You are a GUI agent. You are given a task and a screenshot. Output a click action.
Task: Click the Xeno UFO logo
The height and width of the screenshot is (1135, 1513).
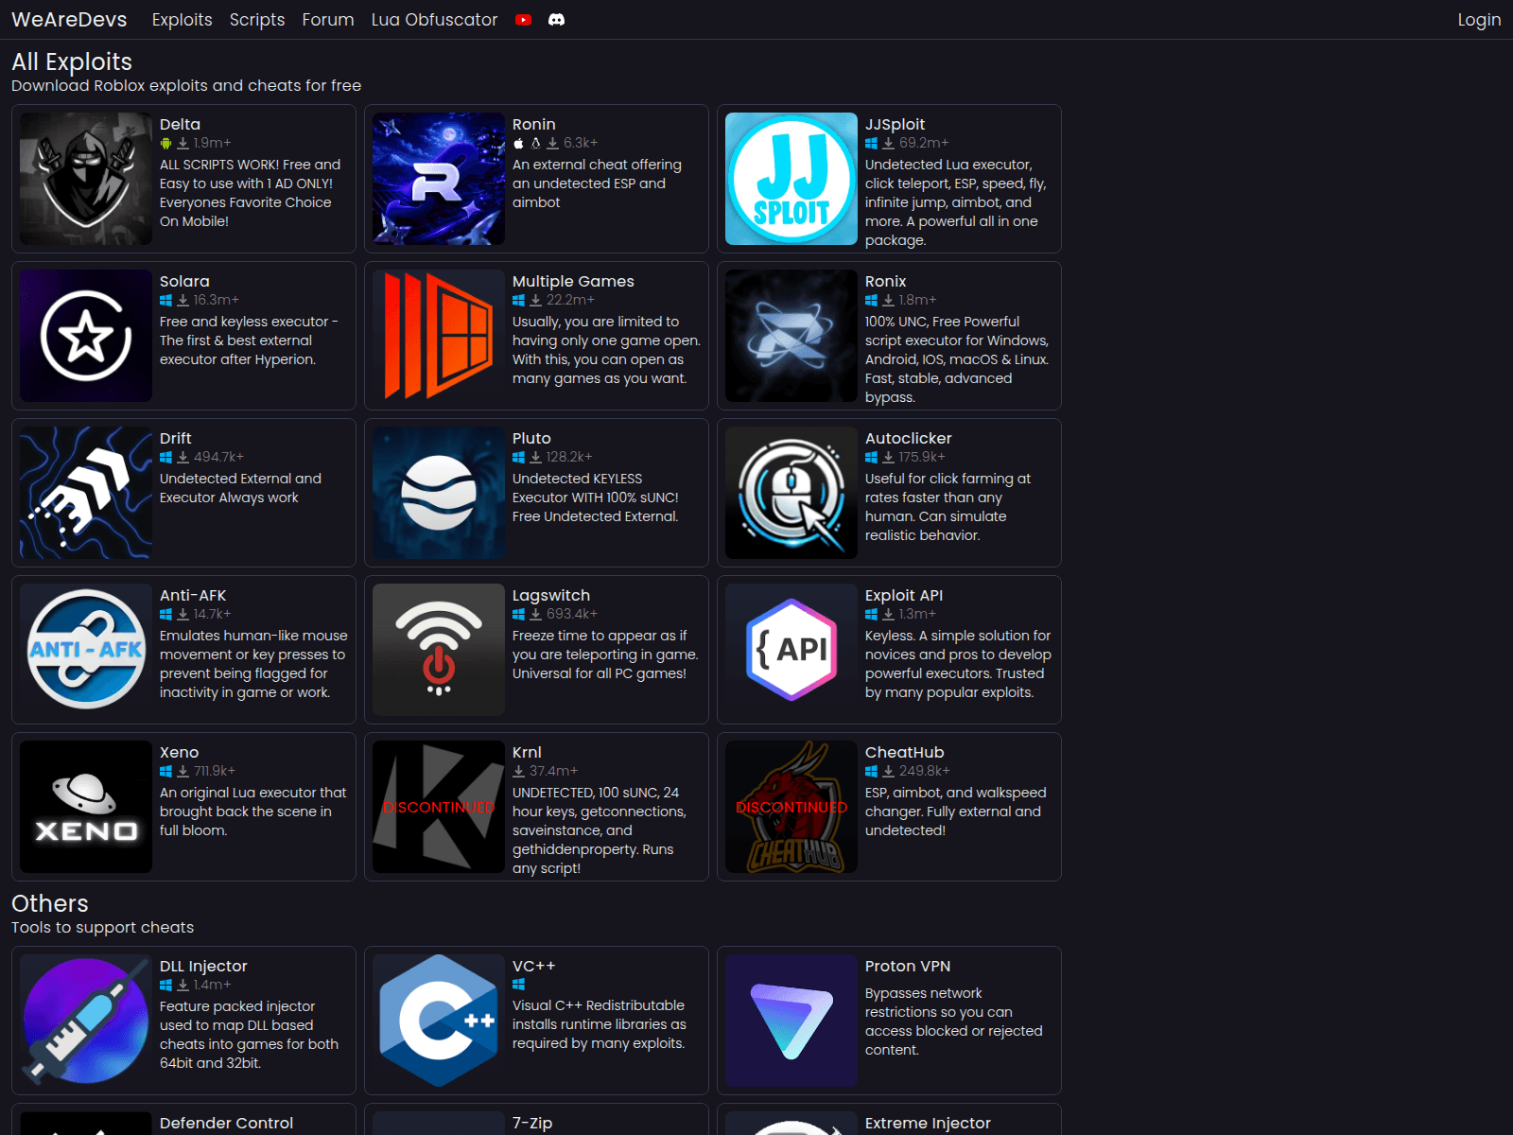point(86,807)
